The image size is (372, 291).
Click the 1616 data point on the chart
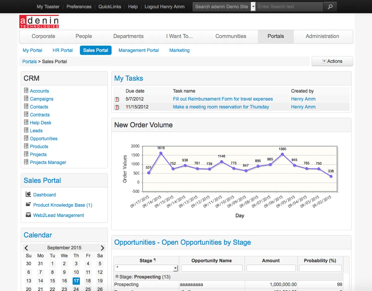pyautogui.click(x=161, y=153)
